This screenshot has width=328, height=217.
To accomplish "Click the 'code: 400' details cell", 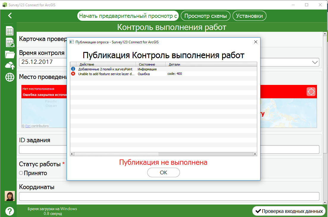I will [175, 74].
